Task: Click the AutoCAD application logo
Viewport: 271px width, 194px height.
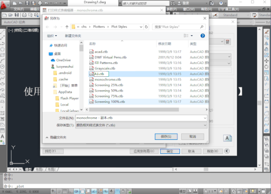Action: [x=4, y=5]
